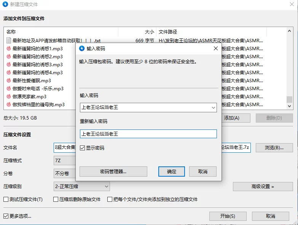298x225 pixels.
Task: Click mp3 icon beside 最新骚舅妈的诱惑1.mp3
Action: [x=8, y=48]
